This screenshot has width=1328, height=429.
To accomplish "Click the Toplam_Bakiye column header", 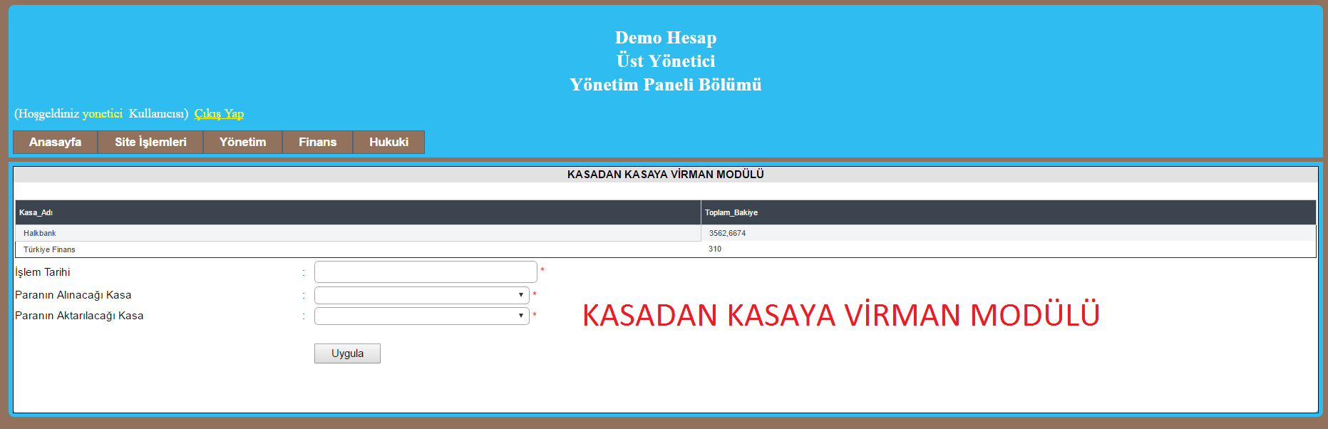I will click(731, 212).
